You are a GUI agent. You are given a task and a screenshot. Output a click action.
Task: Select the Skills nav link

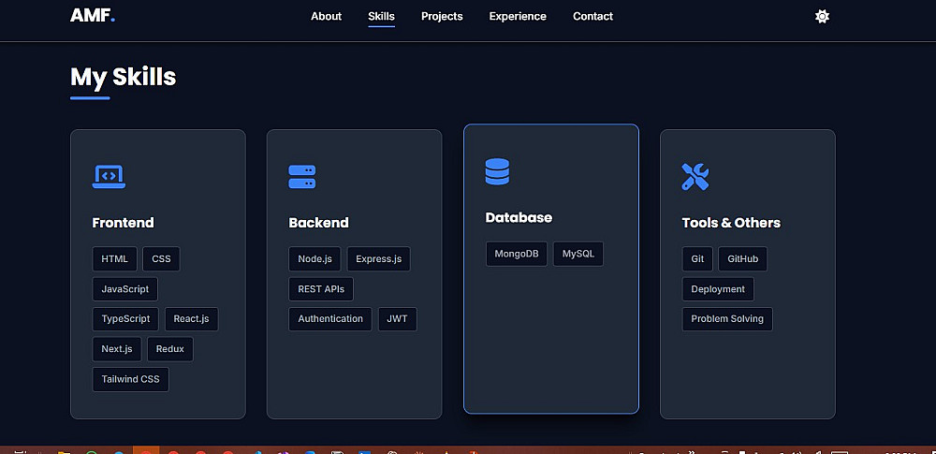point(382,16)
